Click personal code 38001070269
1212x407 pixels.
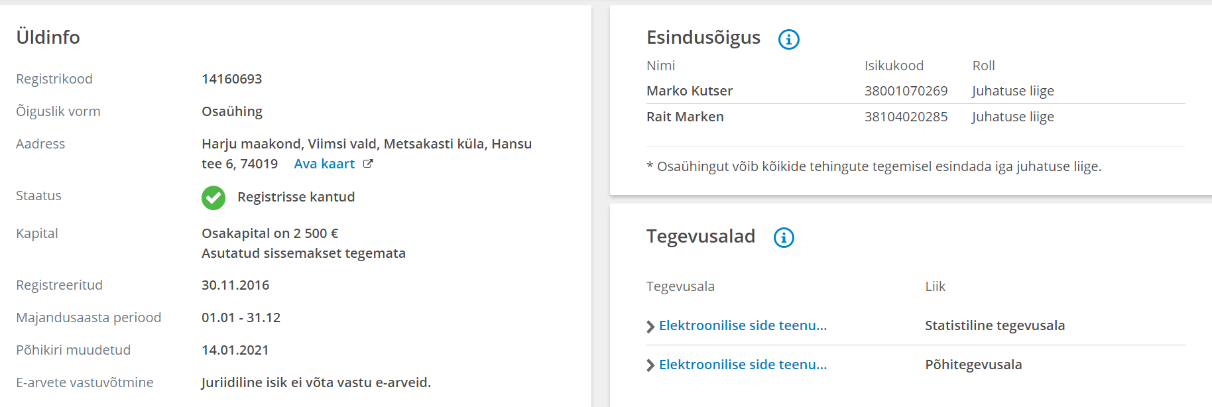tap(906, 91)
